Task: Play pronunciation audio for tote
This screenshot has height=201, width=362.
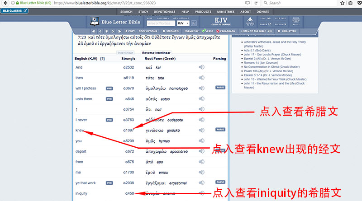Action: (x=201, y=78)
